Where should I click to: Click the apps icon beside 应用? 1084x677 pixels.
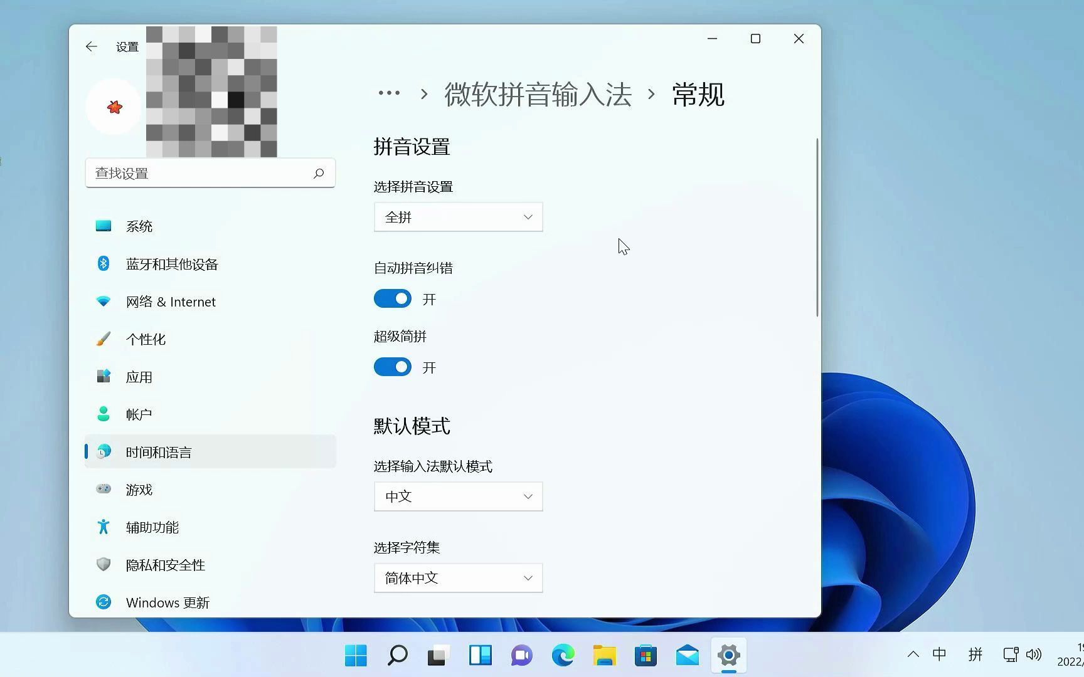pos(104,376)
